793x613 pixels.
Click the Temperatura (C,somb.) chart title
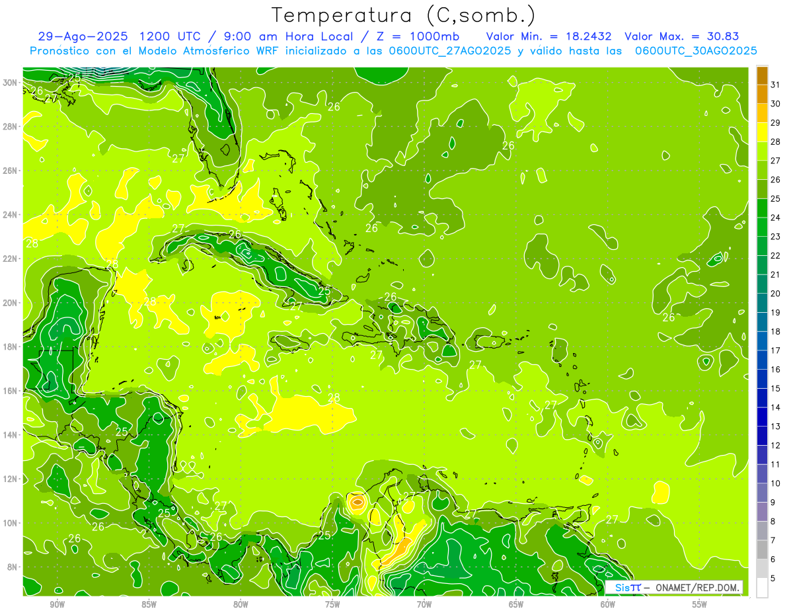[x=403, y=15]
